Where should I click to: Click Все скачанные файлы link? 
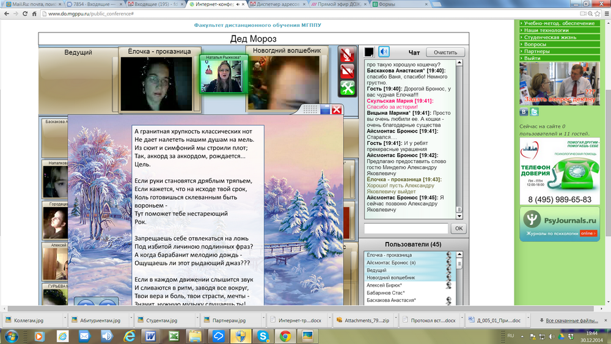(x=572, y=320)
